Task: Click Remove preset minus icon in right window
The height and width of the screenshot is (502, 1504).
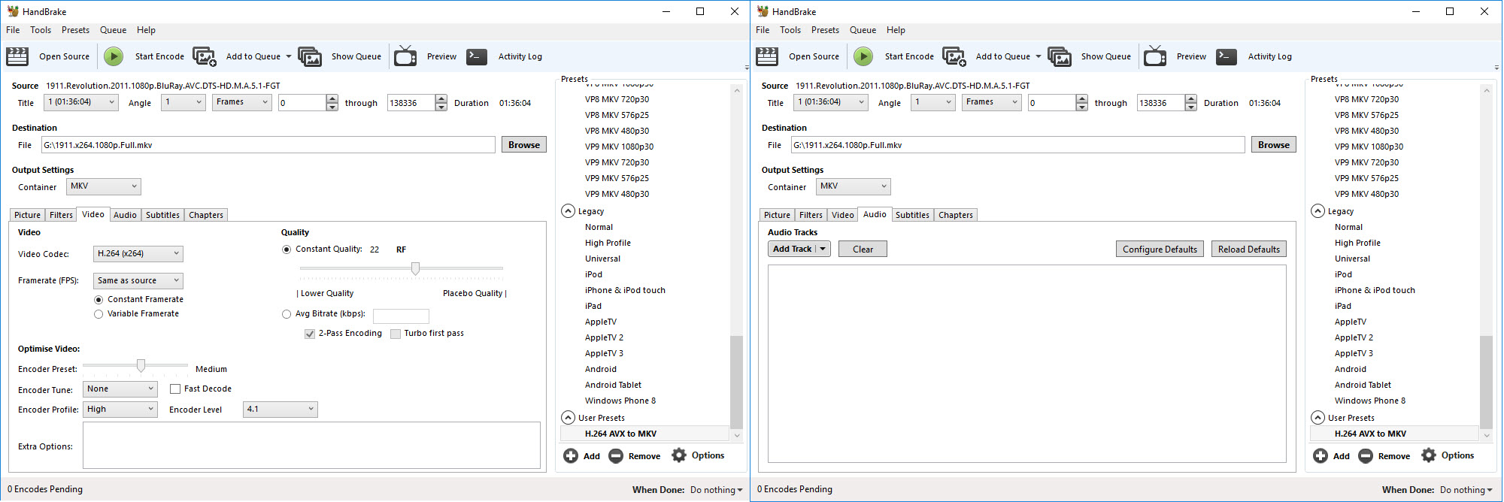Action: coord(1366,456)
